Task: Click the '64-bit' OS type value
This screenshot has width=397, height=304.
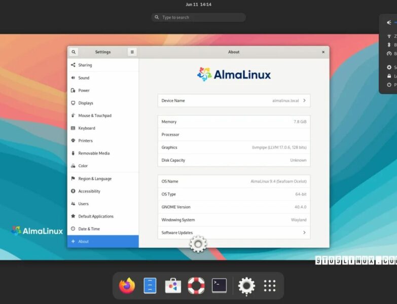Action: click(301, 194)
